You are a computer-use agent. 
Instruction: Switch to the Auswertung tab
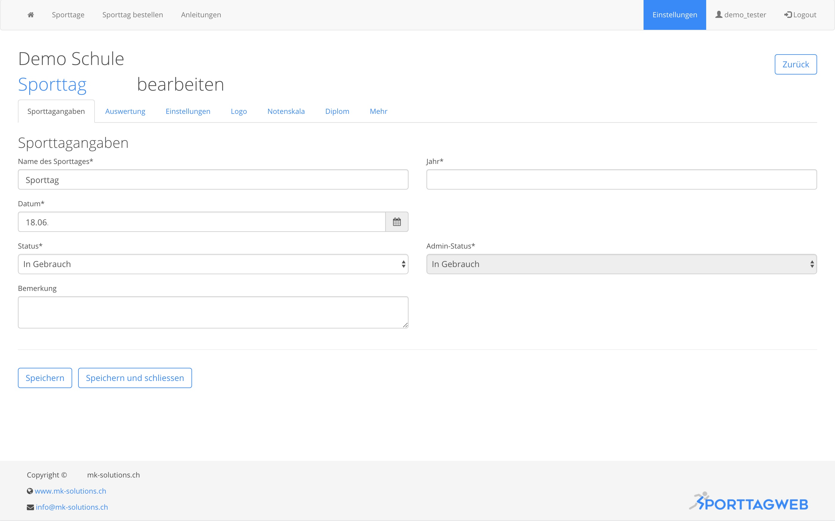[125, 111]
